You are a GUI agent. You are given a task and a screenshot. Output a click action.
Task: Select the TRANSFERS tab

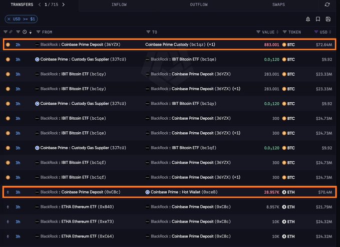pos(22,4)
